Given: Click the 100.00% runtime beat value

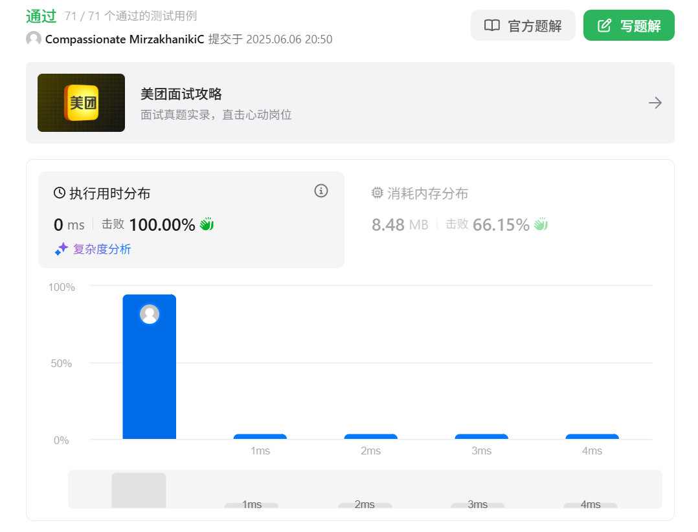Looking at the screenshot, I should [x=162, y=224].
